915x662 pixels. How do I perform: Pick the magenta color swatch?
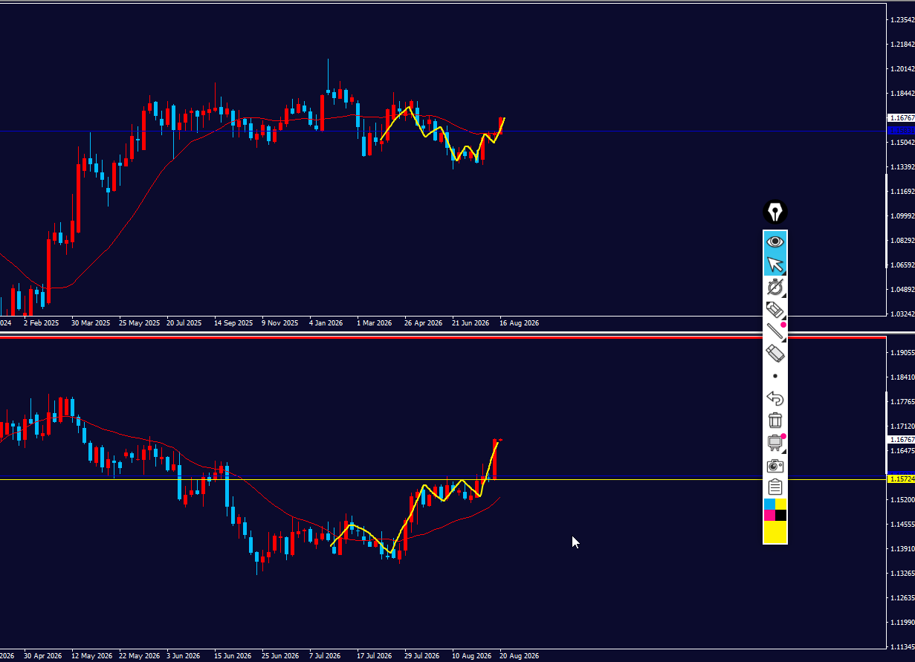[769, 515]
